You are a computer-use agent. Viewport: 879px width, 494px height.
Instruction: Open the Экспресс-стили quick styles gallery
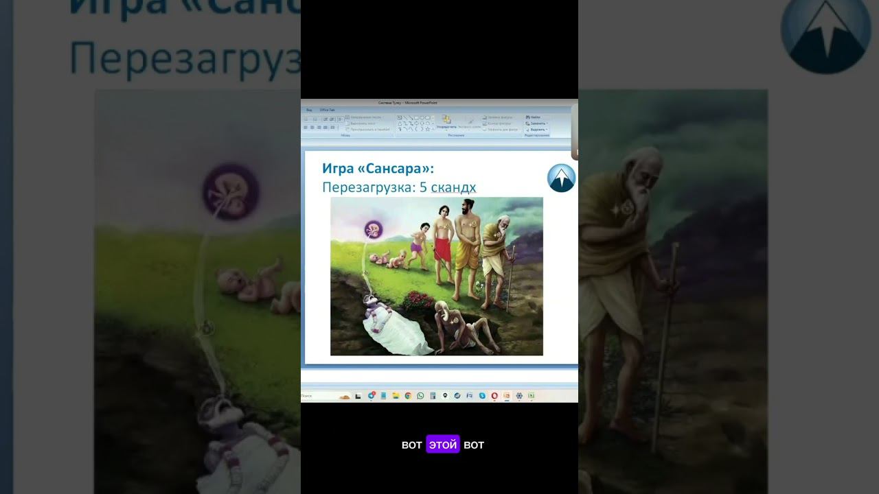click(470, 122)
